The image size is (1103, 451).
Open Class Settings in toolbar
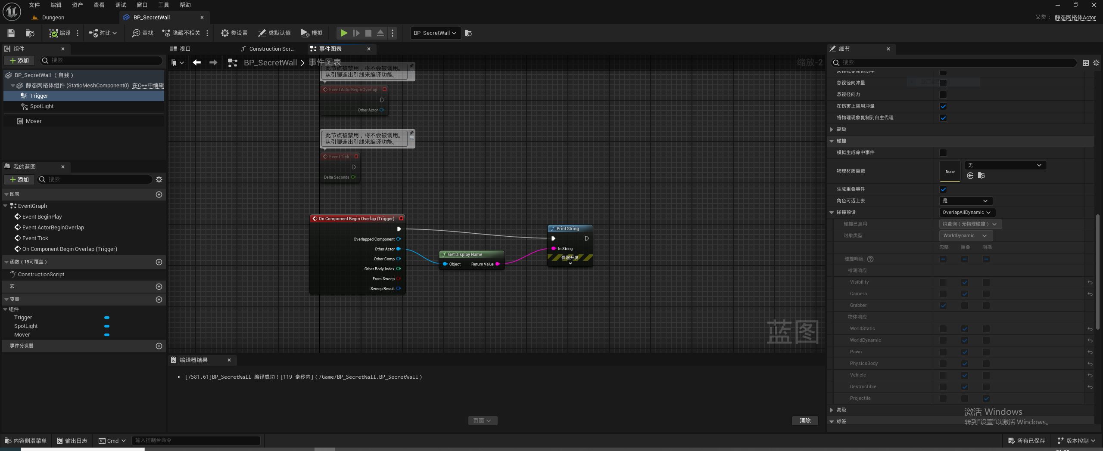coord(234,33)
